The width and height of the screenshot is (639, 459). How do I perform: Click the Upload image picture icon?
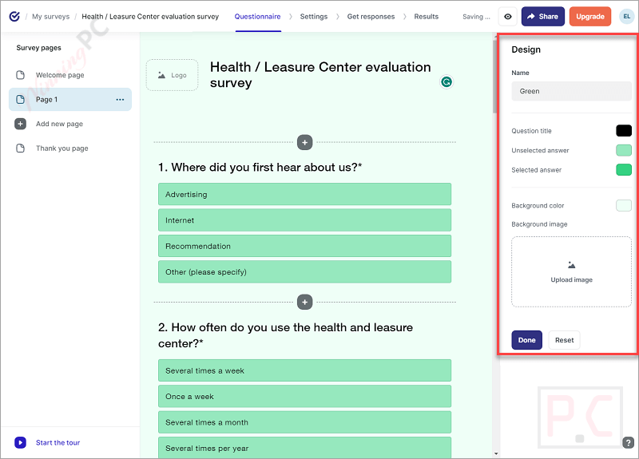click(571, 265)
